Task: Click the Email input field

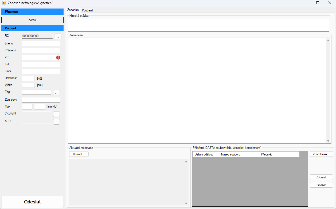Action: (41, 71)
